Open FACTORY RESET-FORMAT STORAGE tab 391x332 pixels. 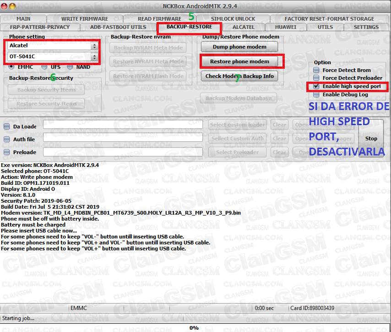click(329, 19)
